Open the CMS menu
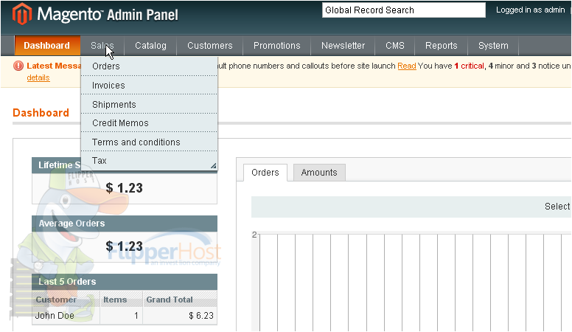 395,46
